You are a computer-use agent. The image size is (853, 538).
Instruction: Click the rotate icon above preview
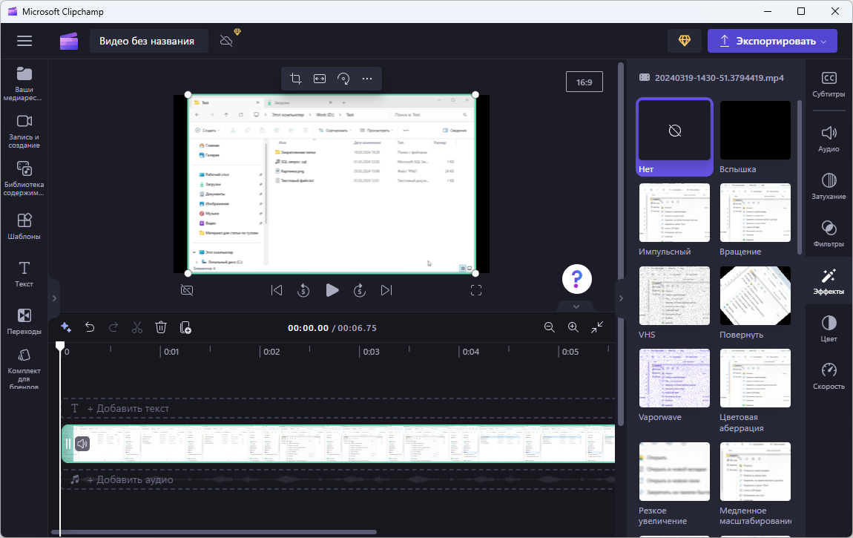pyautogui.click(x=343, y=79)
